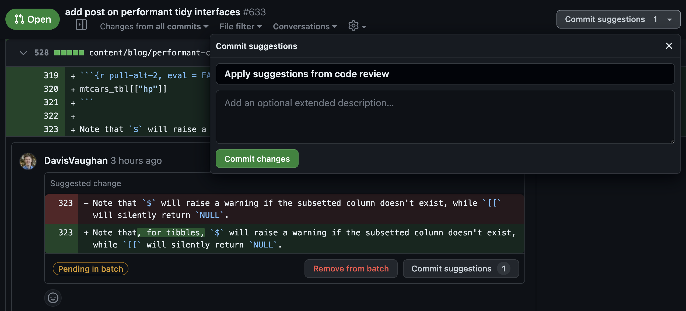Image resolution: width=686 pixels, height=311 pixels.
Task: Click Remove from batch button
Action: [x=351, y=268]
